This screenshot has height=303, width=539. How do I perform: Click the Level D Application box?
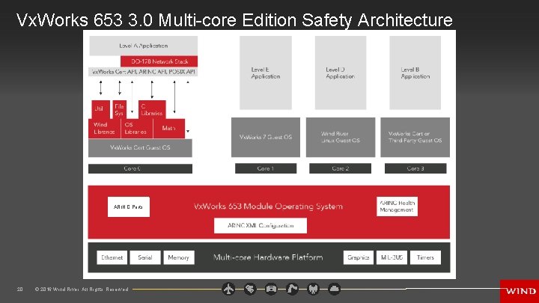(x=341, y=73)
